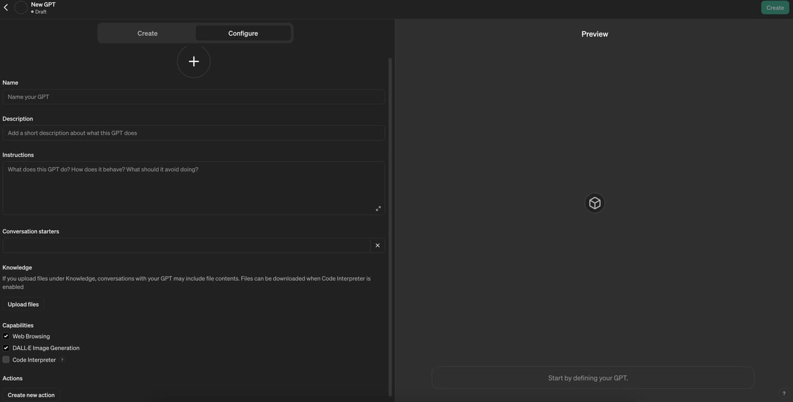Click the back arrow icon
793x402 pixels.
[6, 8]
